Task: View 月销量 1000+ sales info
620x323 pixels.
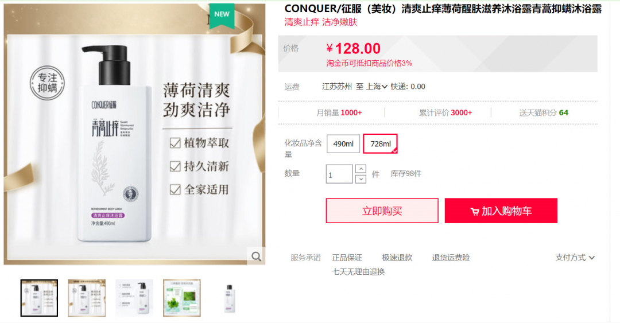Action: tap(339, 112)
